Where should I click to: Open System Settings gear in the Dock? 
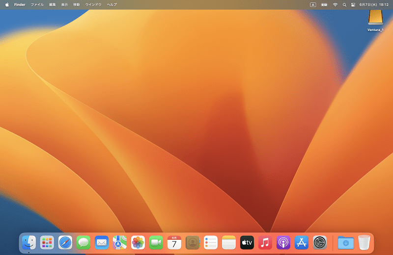320,242
